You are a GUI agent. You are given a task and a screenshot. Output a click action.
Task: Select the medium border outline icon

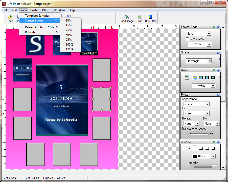coord(207,77)
